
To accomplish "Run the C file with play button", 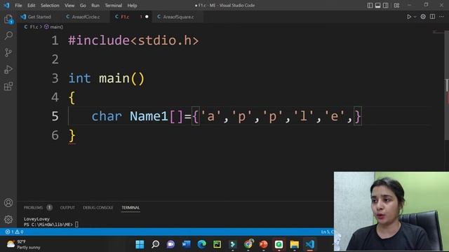I will point(409,17).
